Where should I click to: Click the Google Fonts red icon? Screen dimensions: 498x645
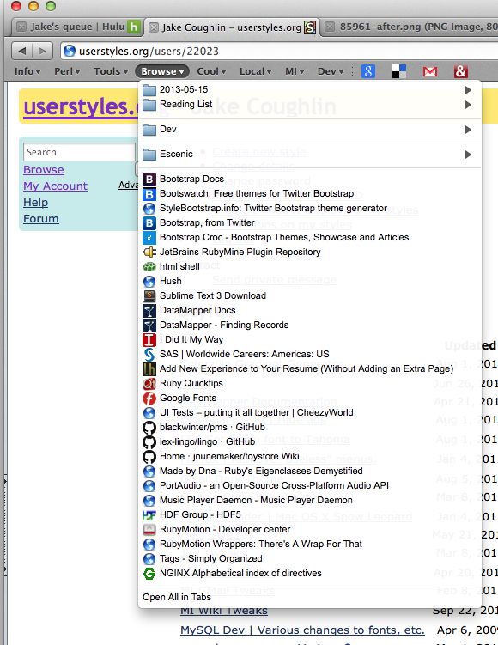[149, 399]
